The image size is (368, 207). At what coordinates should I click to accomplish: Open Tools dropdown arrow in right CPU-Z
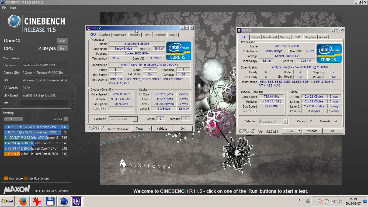299,131
